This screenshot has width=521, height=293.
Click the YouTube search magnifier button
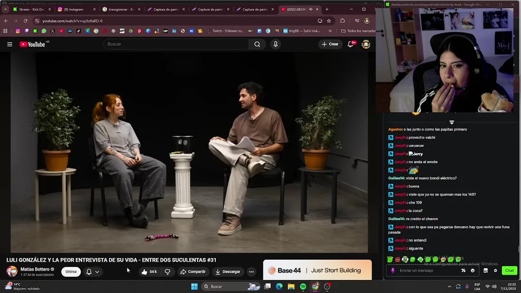tap(257, 44)
